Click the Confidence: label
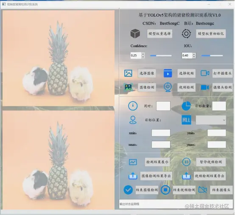Image resolution: width=235 pixels, height=215 pixels. (139, 46)
